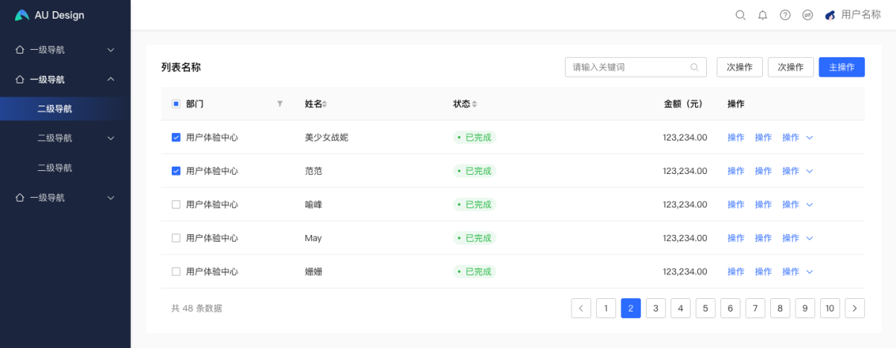Expand more actions chevron in 范范 row
The image size is (896, 348).
click(x=810, y=171)
